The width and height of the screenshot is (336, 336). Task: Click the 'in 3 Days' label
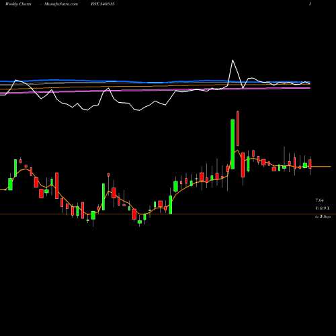323,217
